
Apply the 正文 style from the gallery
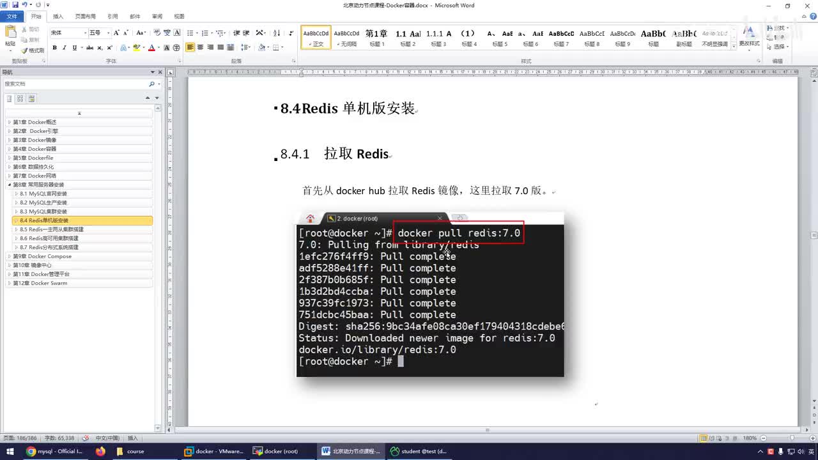pyautogui.click(x=316, y=38)
